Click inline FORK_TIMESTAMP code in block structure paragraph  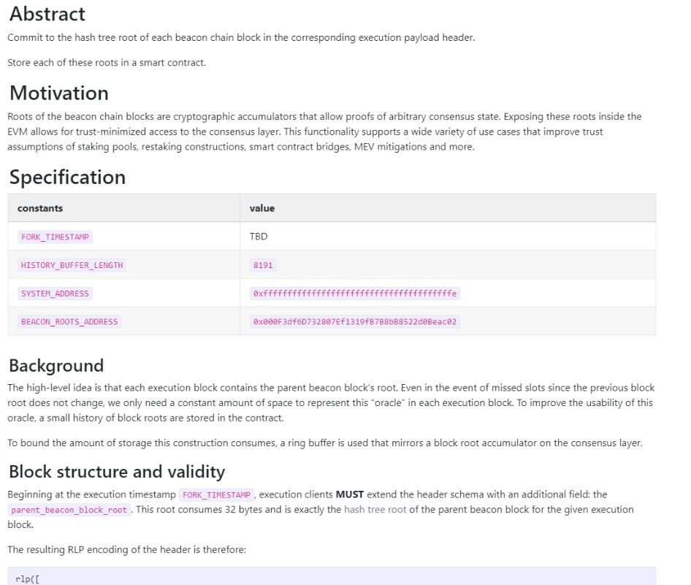pos(216,495)
